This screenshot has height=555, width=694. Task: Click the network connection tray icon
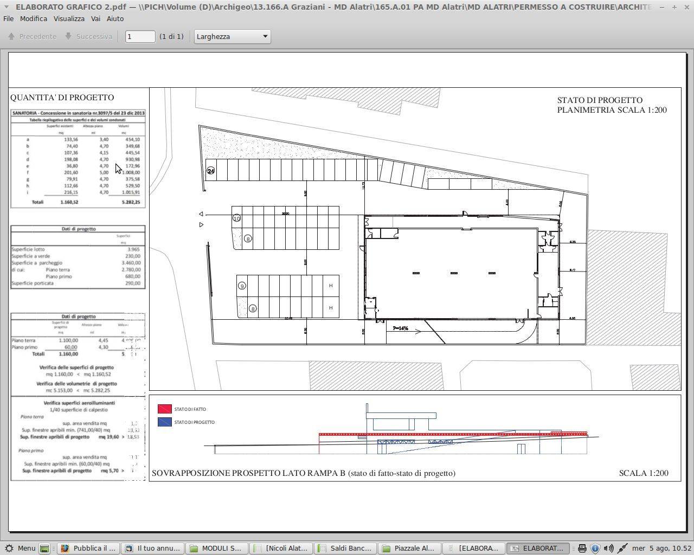click(622, 548)
